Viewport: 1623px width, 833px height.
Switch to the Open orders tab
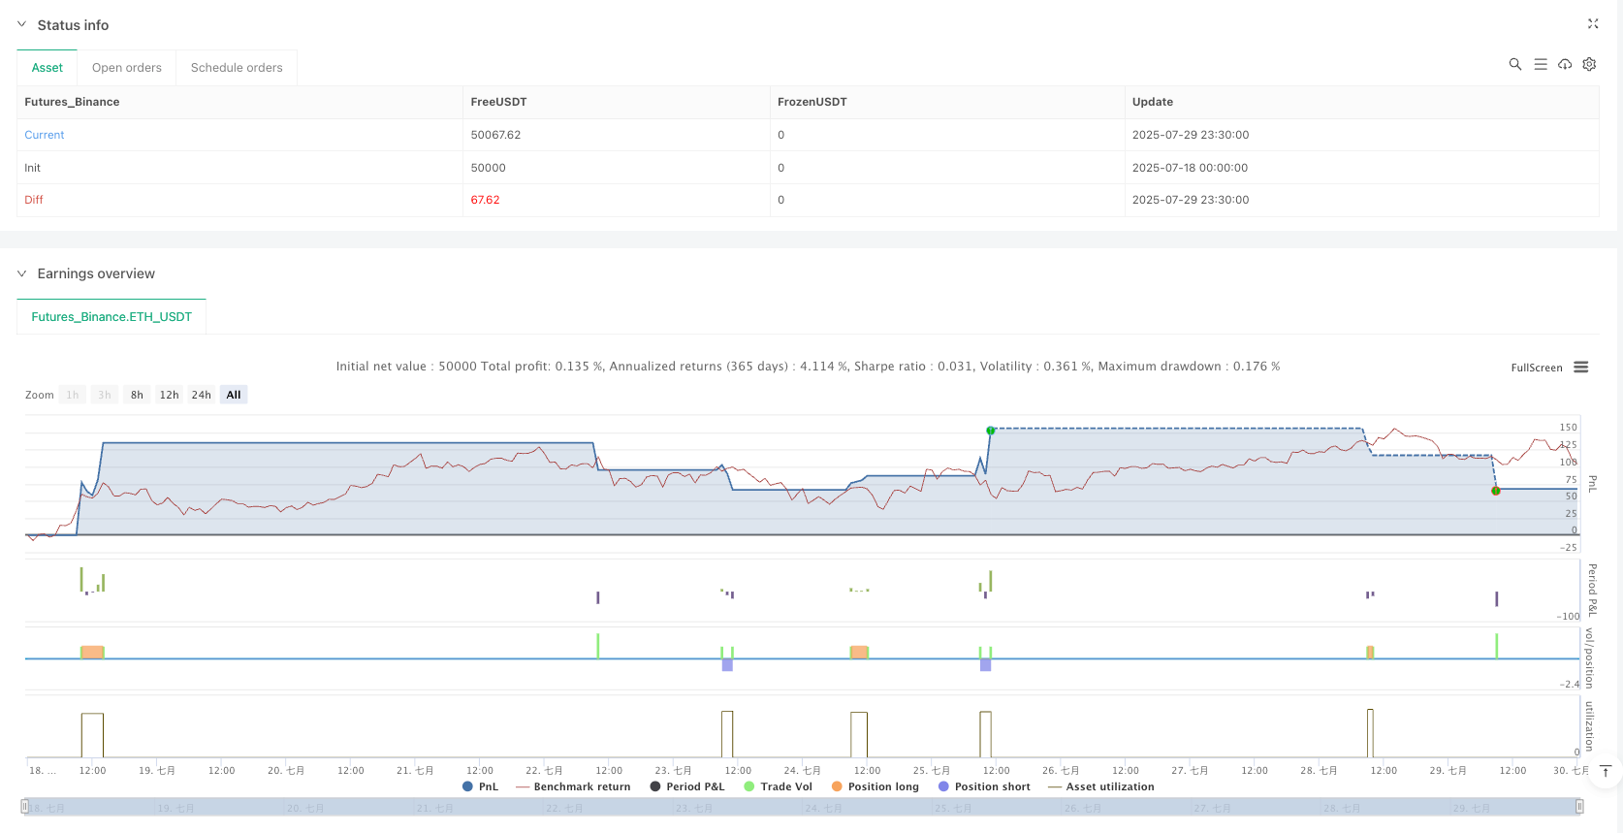[x=127, y=68]
